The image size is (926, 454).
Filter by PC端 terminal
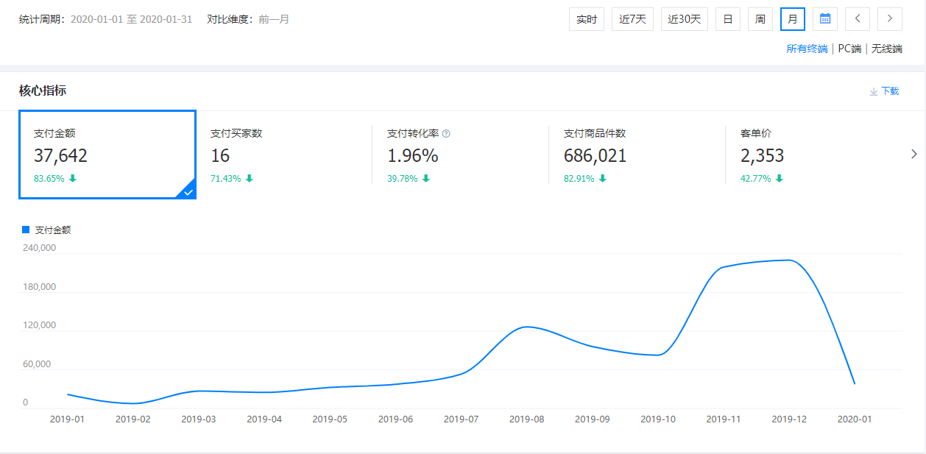coord(849,49)
